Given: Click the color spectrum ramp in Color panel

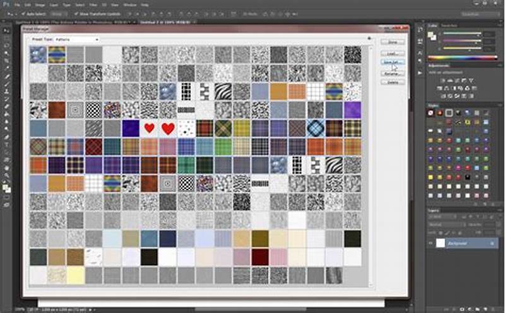Looking at the screenshot, I should tap(462, 58).
